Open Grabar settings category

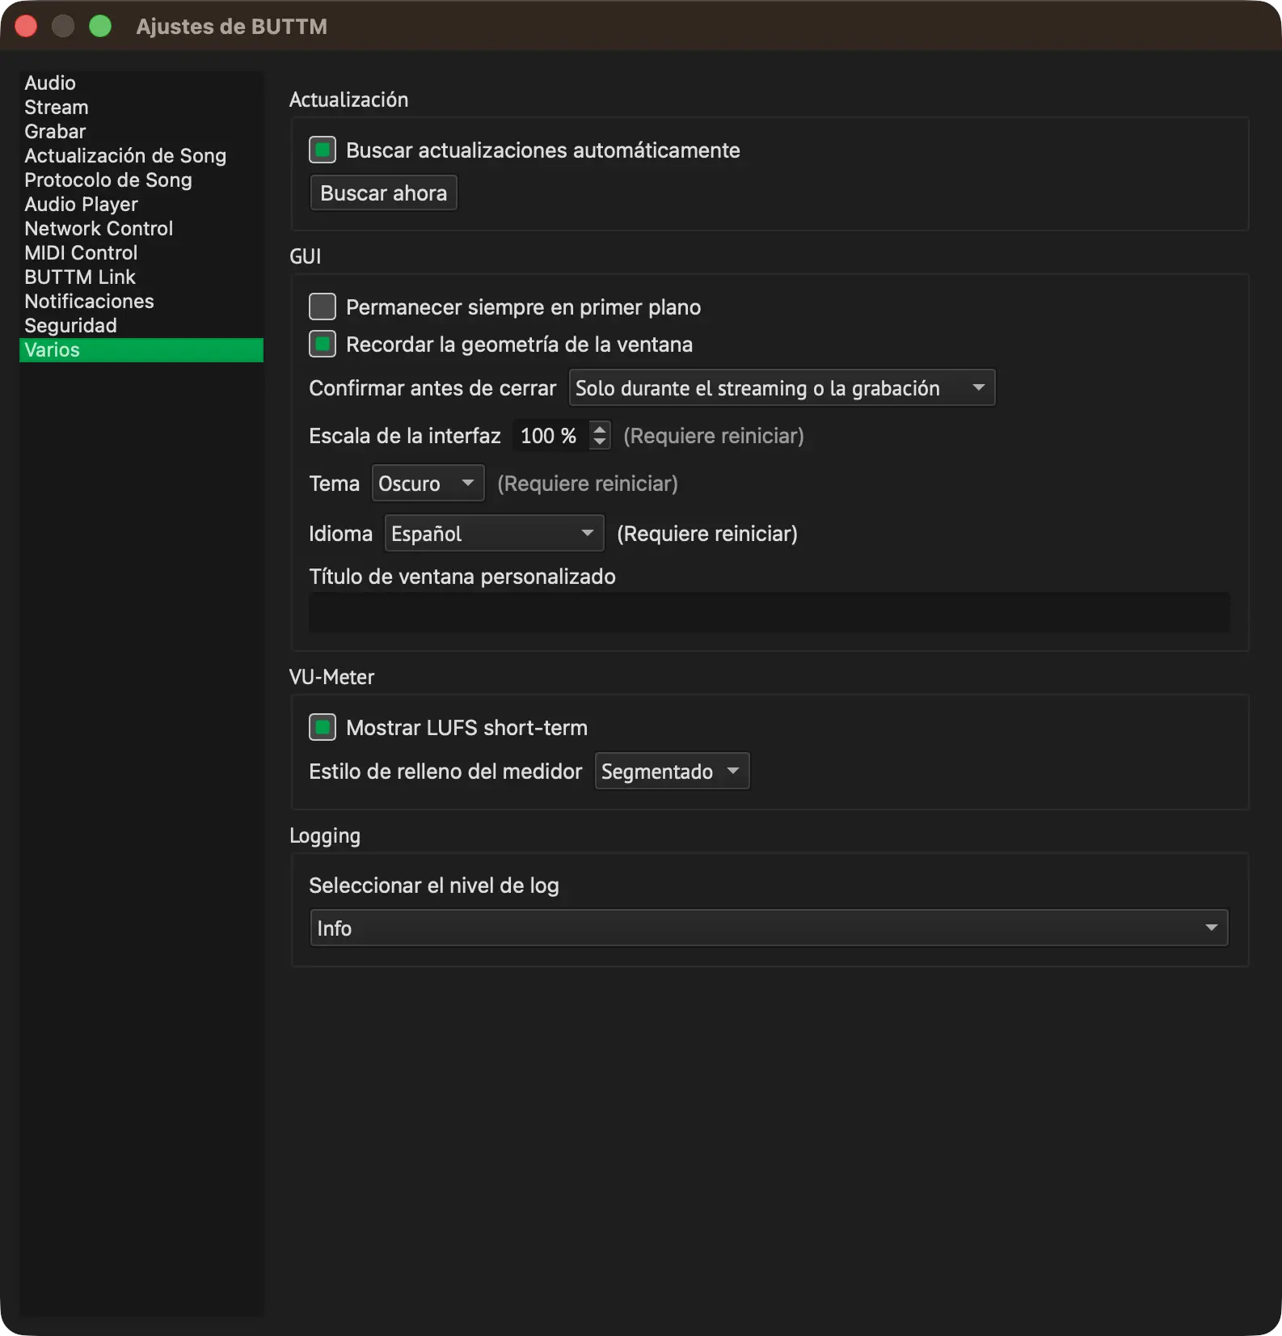click(141, 132)
